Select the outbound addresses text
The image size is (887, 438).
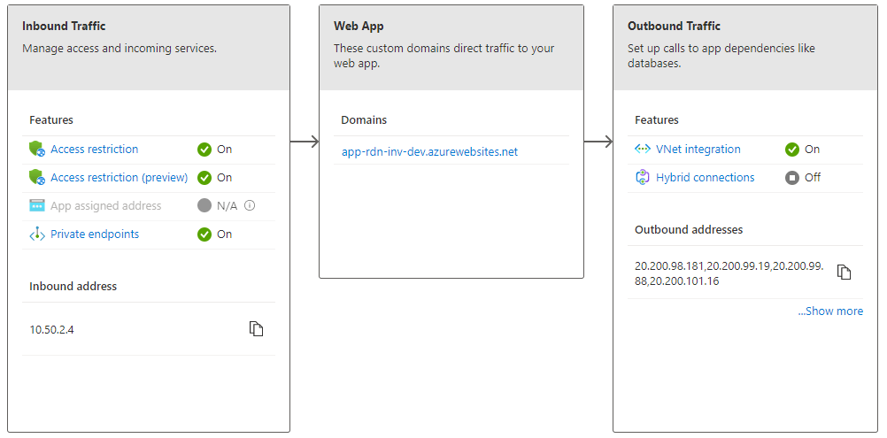pyautogui.click(x=729, y=273)
